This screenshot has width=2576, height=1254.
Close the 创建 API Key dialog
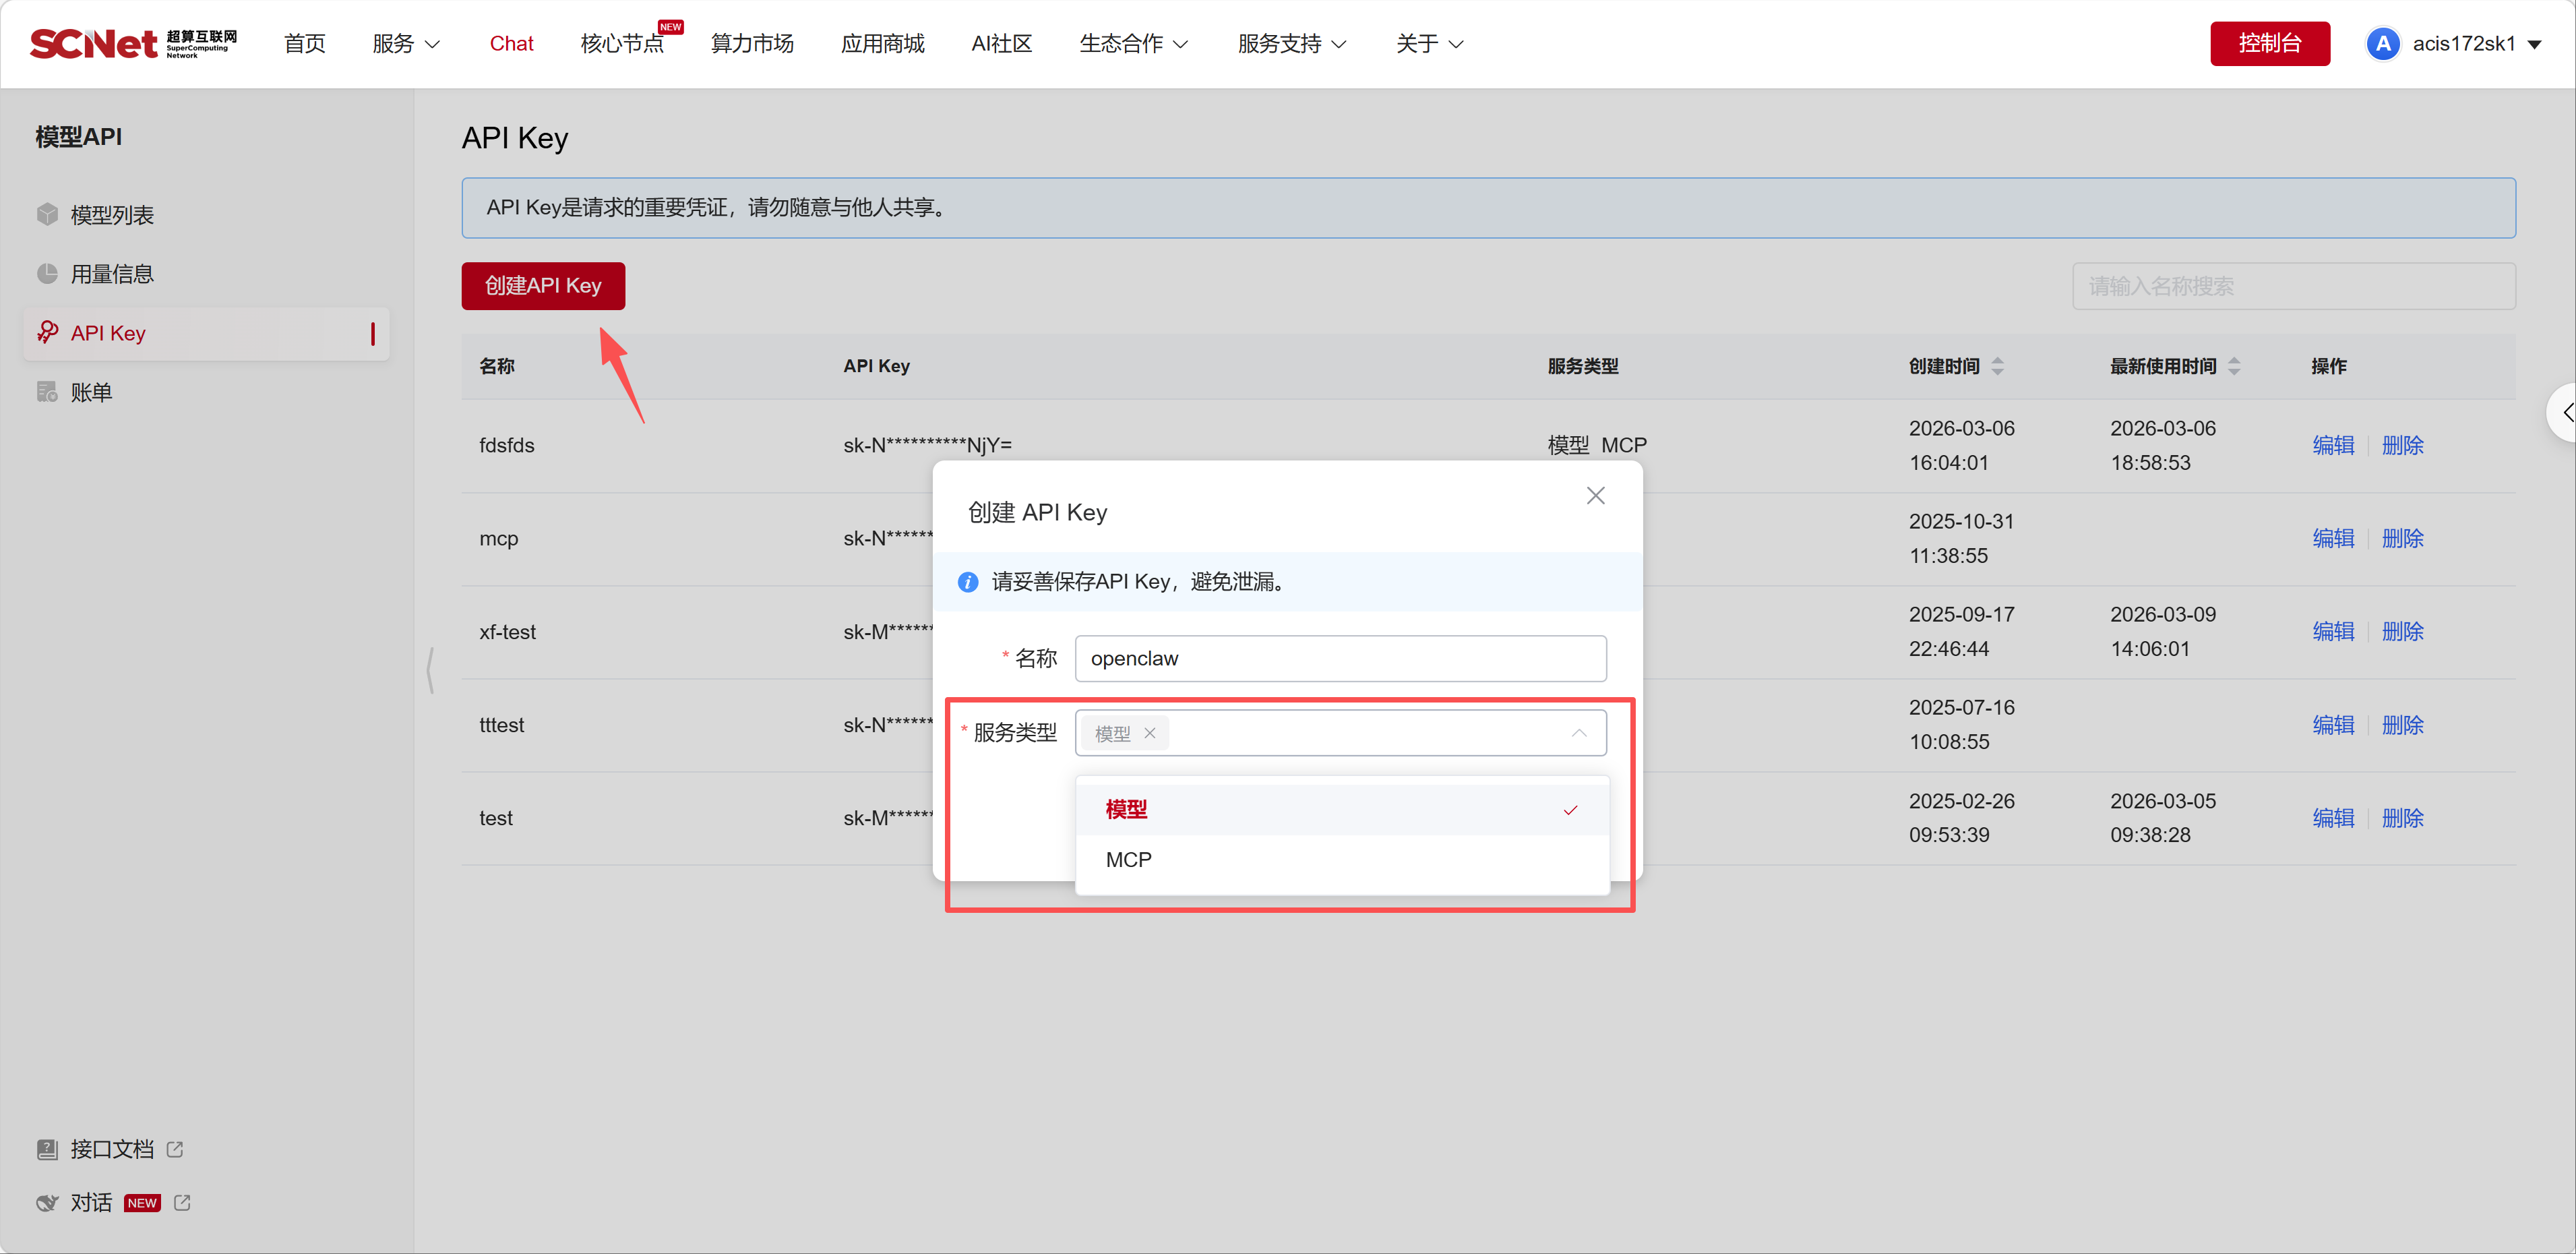click(1595, 496)
